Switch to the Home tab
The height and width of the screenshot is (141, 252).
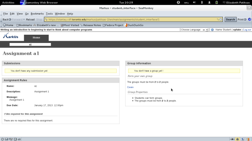click(36, 38)
